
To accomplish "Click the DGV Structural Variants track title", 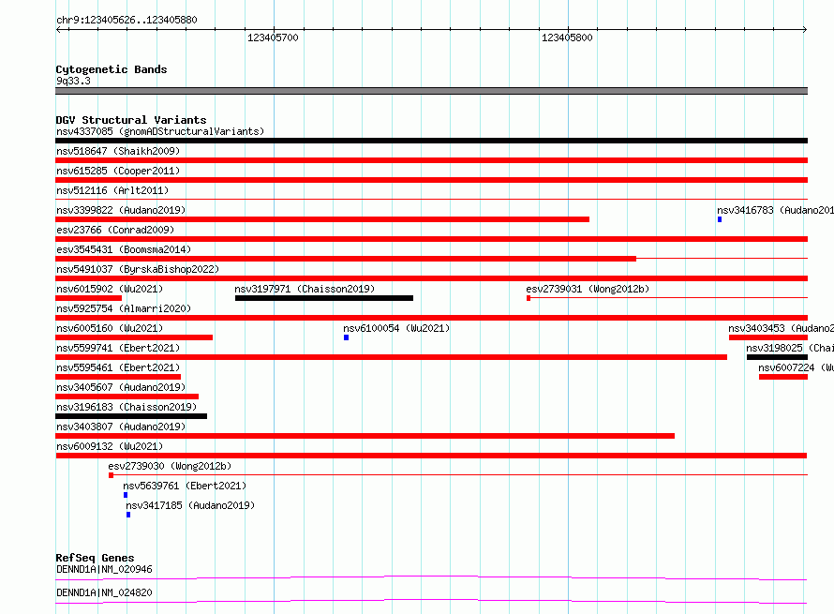I will [x=131, y=120].
